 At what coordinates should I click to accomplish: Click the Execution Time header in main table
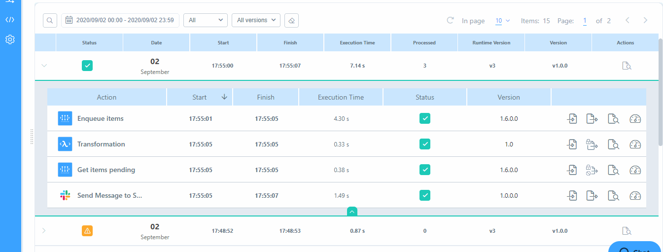pos(357,43)
